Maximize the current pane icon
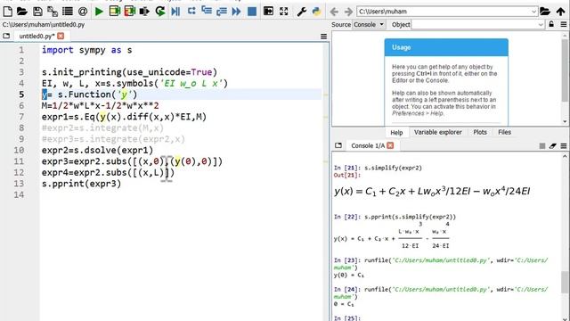Image resolution: width=570 pixels, height=321 pixels. (268, 12)
